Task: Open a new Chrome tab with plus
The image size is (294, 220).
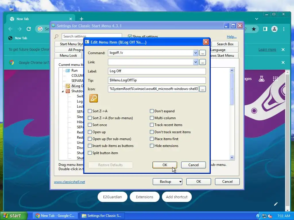Action: 81,19
